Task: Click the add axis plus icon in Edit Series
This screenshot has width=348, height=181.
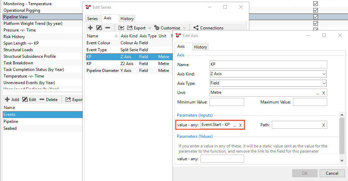Action: pyautogui.click(x=90, y=28)
